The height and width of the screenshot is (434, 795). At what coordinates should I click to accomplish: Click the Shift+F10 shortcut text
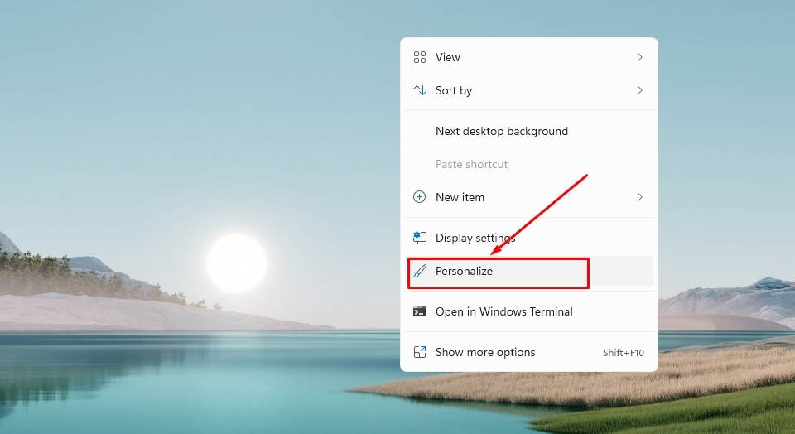pyautogui.click(x=623, y=352)
